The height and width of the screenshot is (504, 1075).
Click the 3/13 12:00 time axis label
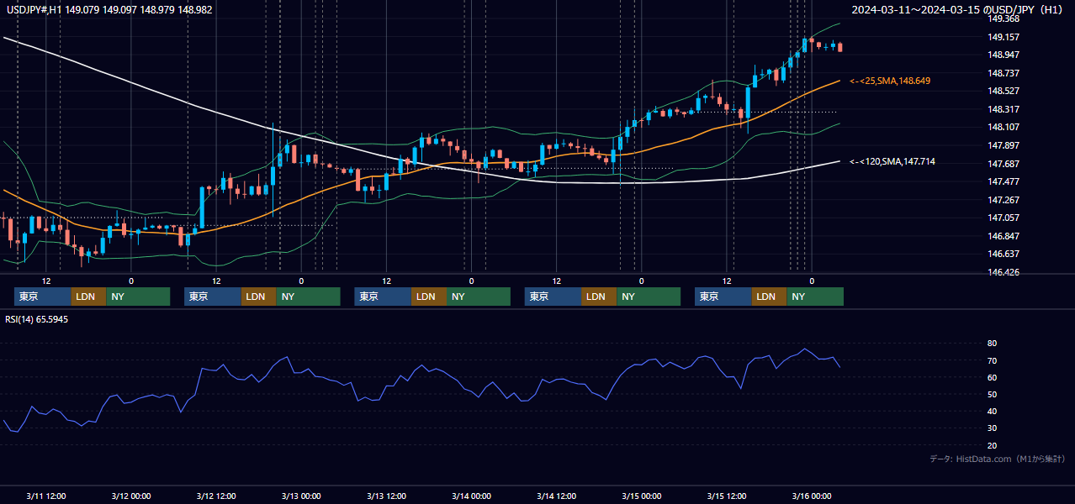(386, 496)
